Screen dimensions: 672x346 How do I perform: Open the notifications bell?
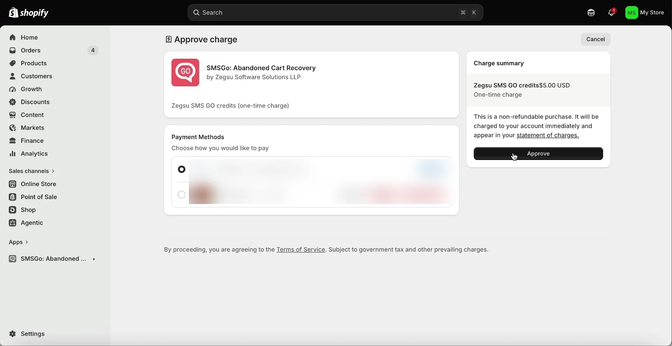pyautogui.click(x=612, y=13)
